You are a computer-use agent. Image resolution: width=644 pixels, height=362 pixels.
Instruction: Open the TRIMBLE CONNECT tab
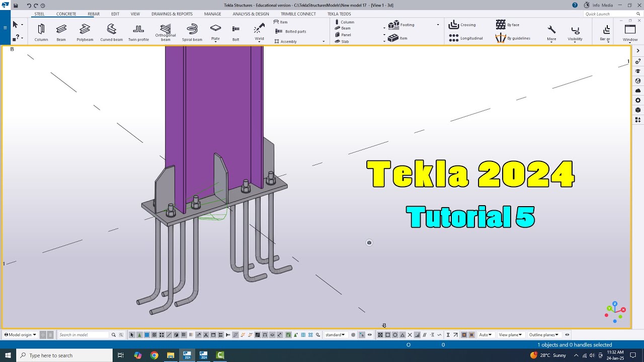click(298, 14)
